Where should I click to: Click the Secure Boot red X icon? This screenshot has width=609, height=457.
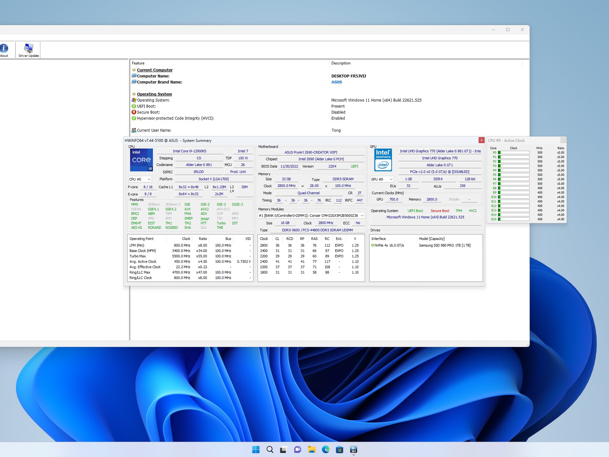click(x=134, y=112)
